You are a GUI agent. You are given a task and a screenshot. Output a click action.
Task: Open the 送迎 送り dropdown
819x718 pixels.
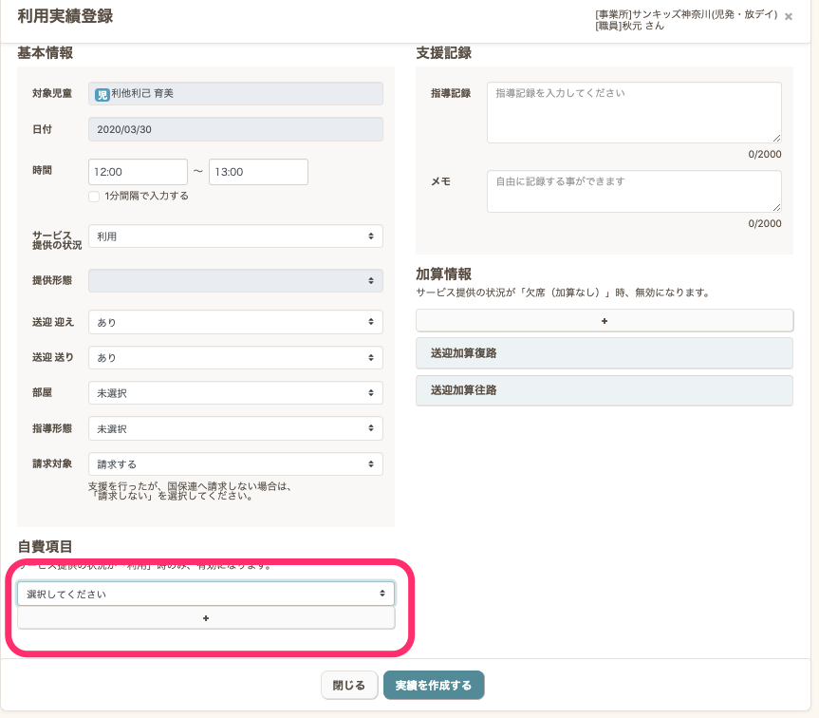pyautogui.click(x=235, y=357)
